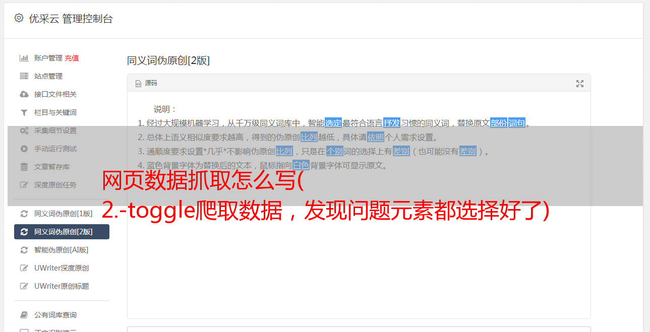650x332 pixels.
Task: Click the 站点管理 server icon
Action: [x=24, y=76]
